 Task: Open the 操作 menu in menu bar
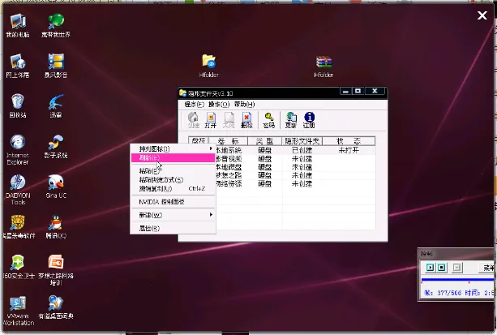[217, 104]
